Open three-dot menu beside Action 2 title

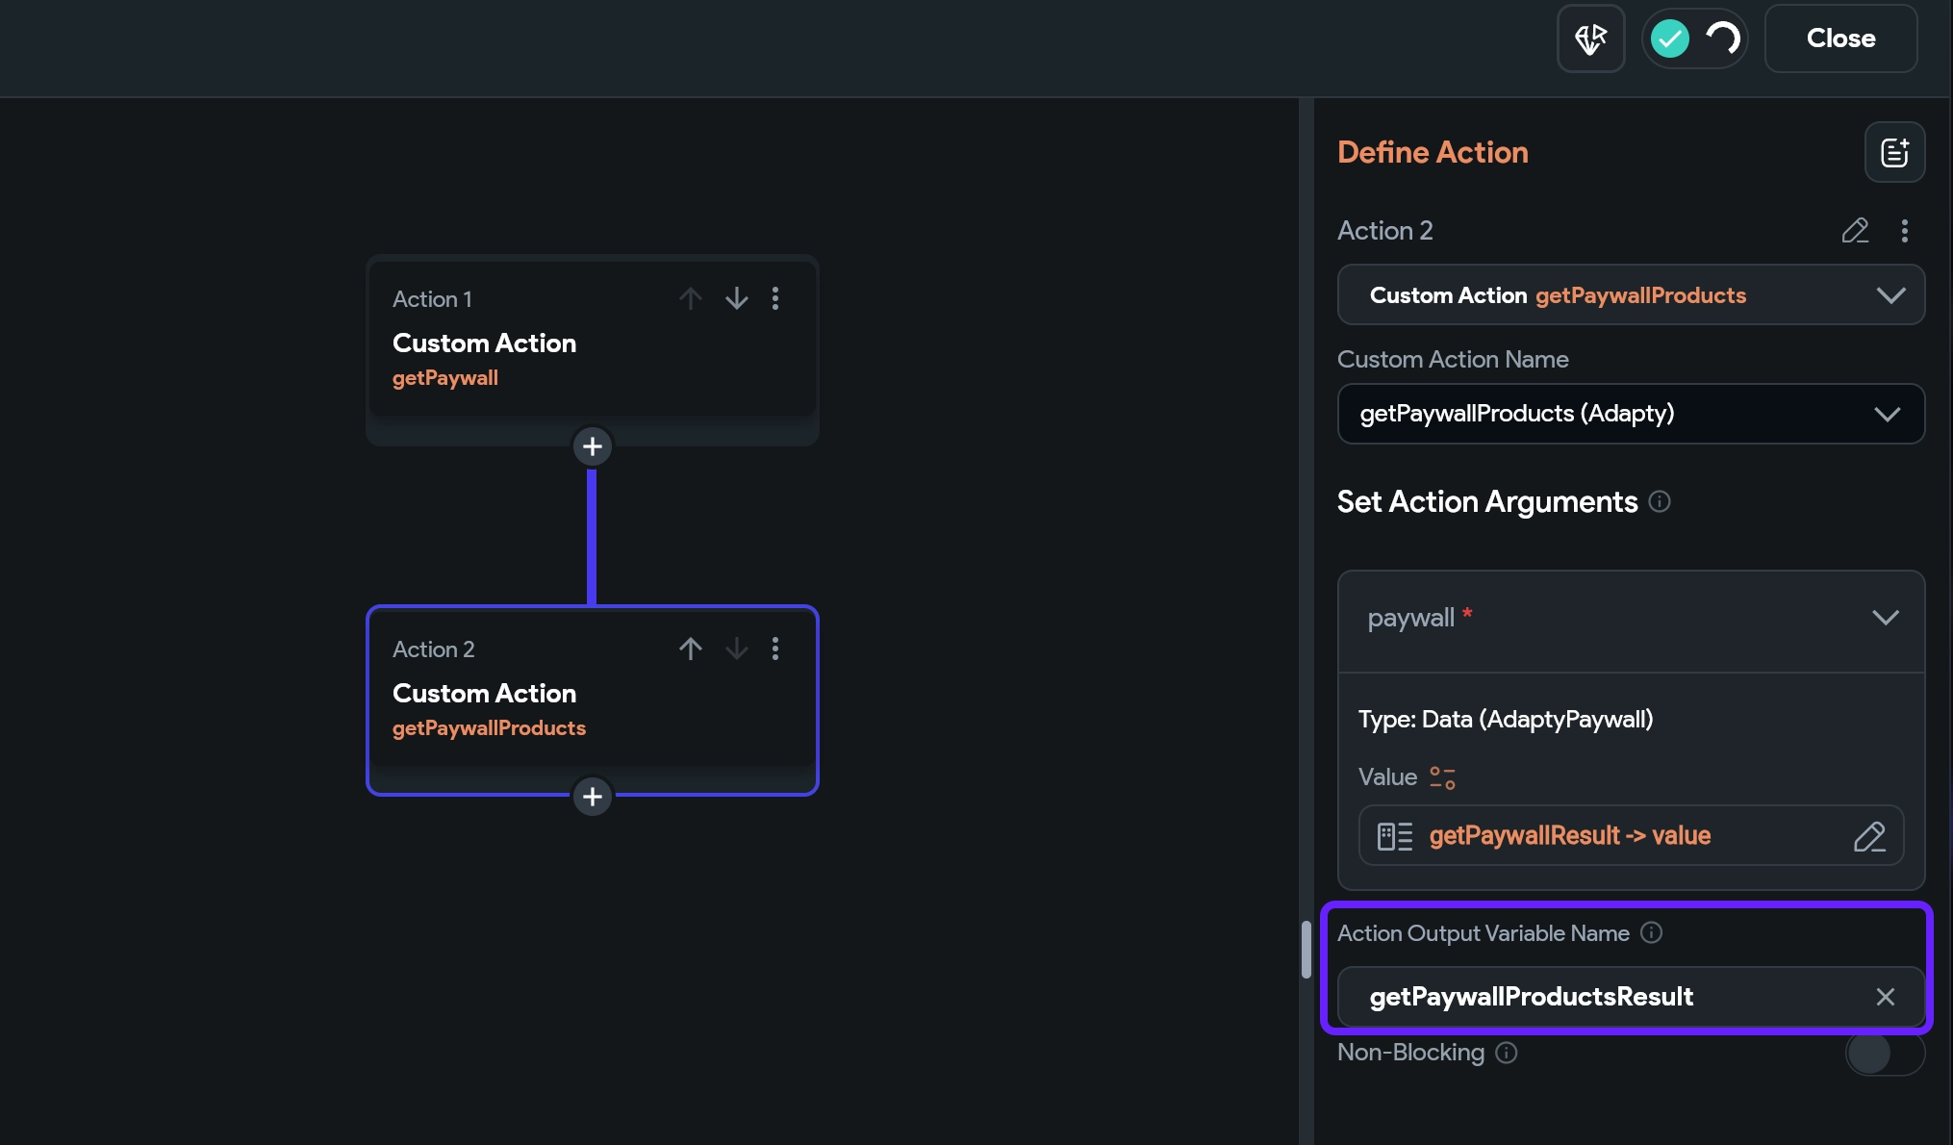coord(1904,231)
